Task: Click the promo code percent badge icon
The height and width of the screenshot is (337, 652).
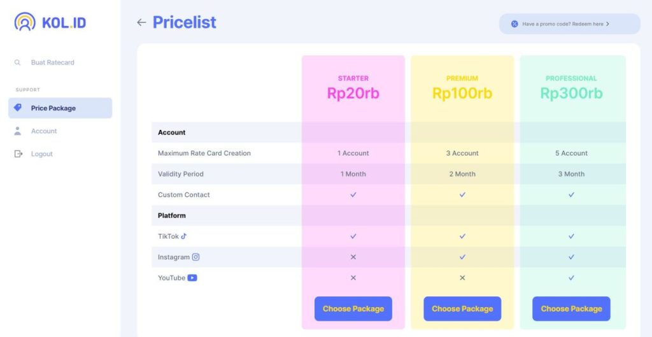Action: click(514, 24)
